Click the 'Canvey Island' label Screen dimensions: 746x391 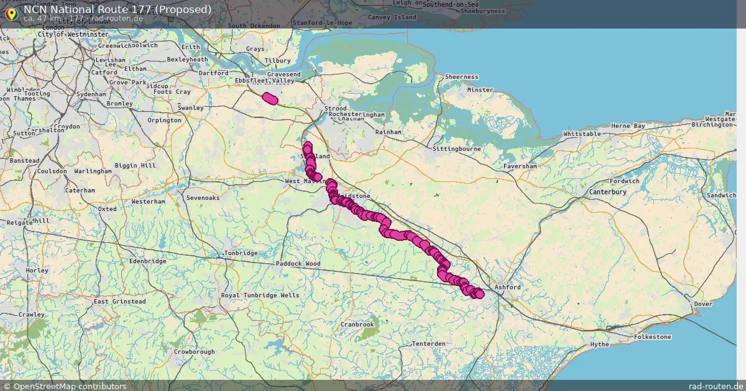pyautogui.click(x=392, y=17)
